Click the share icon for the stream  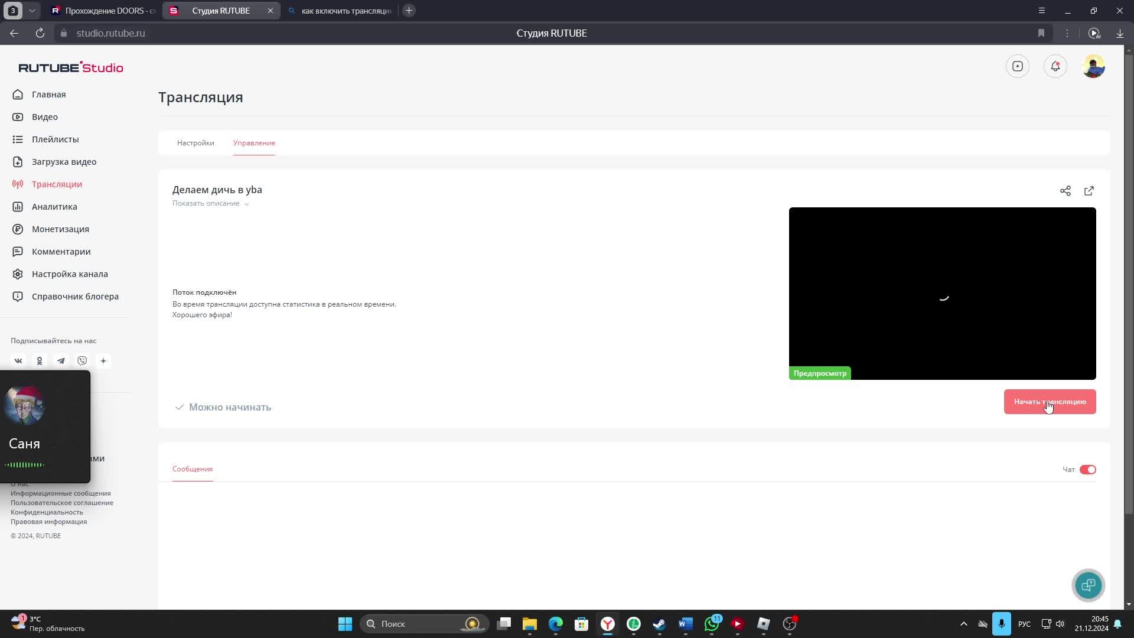[x=1065, y=191]
